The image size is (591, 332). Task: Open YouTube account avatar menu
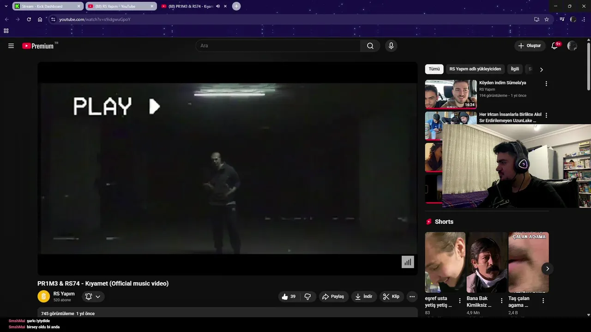coord(572,46)
